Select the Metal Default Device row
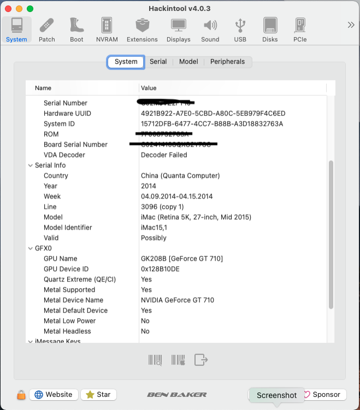This screenshot has width=360, height=410. click(176, 311)
